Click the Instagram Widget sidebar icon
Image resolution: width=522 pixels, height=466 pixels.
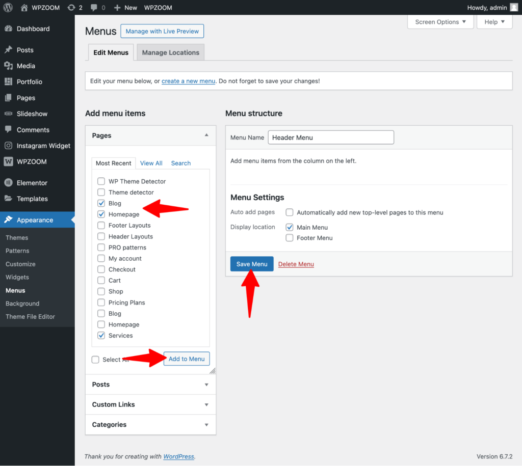9,146
